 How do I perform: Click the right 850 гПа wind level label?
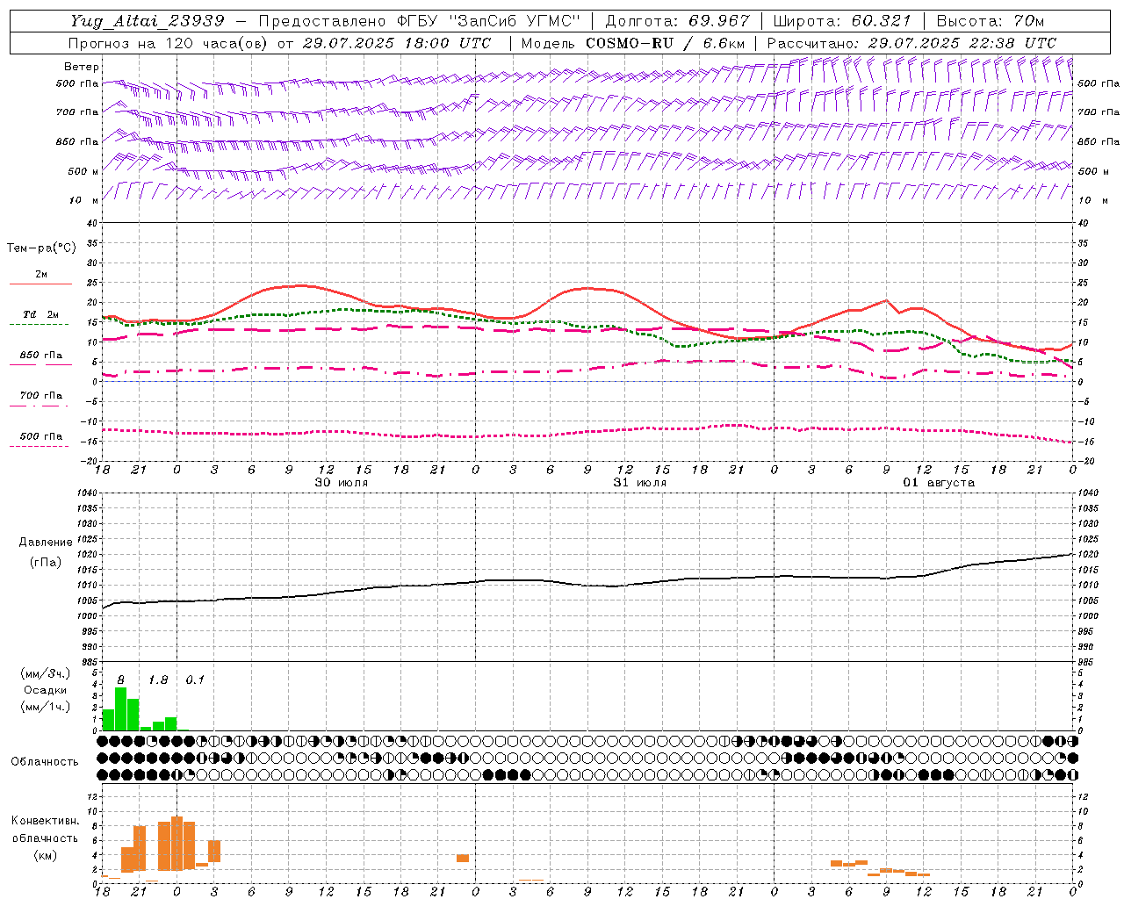pyautogui.click(x=1099, y=141)
